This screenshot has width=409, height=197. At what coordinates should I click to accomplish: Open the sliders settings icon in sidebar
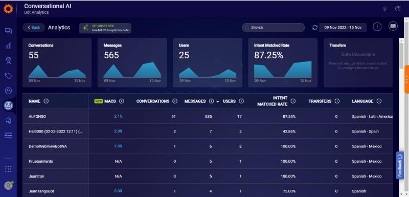8,135
